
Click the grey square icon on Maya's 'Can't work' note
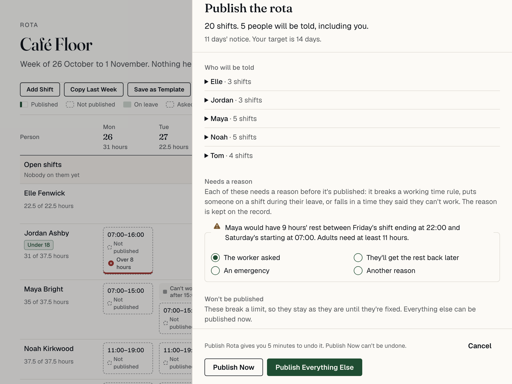(165, 292)
